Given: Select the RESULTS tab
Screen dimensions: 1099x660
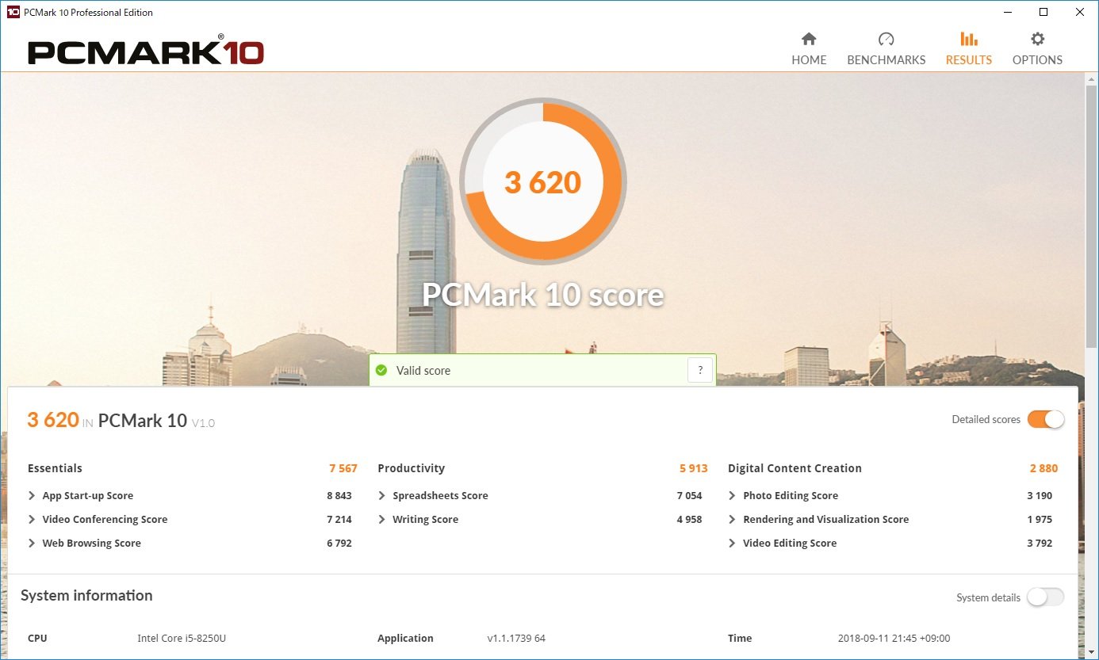Looking at the screenshot, I should click(x=968, y=49).
